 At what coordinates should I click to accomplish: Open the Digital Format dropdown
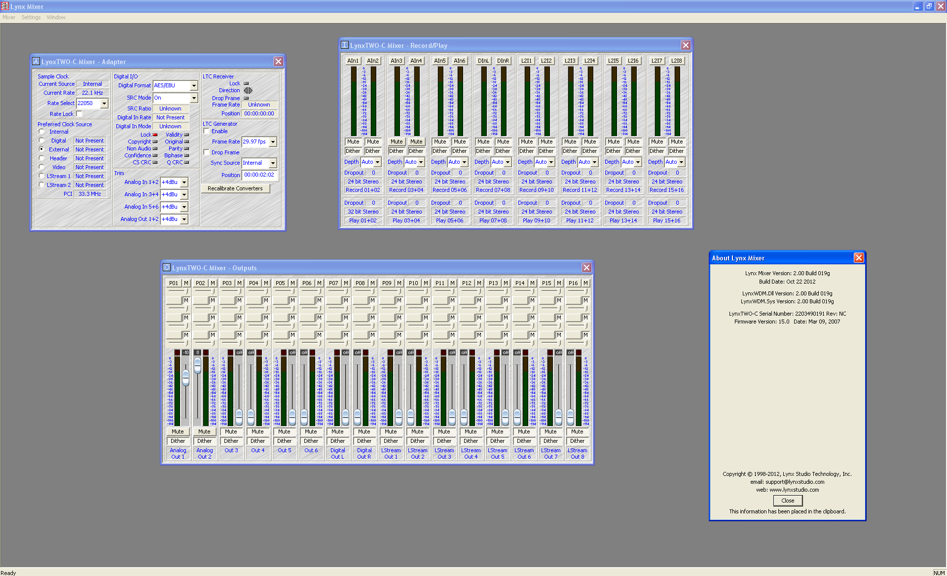tap(194, 86)
